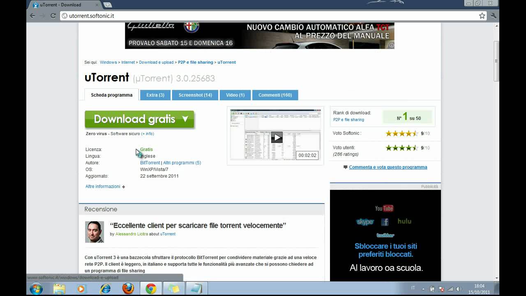Open Altri programmi (5) link
This screenshot has height=296, width=526.
coord(182,163)
